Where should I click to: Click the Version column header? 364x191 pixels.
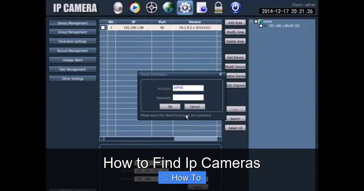195,22
